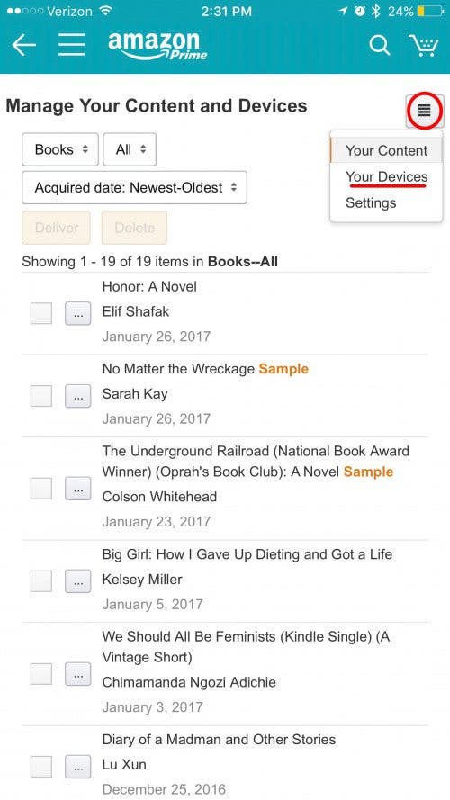This screenshot has width=450, height=800.
Task: Open actions button for Sarah Kay book
Action: pos(78,395)
